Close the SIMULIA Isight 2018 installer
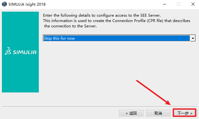Viewport: 199px width, 119px height. [x=193, y=4]
